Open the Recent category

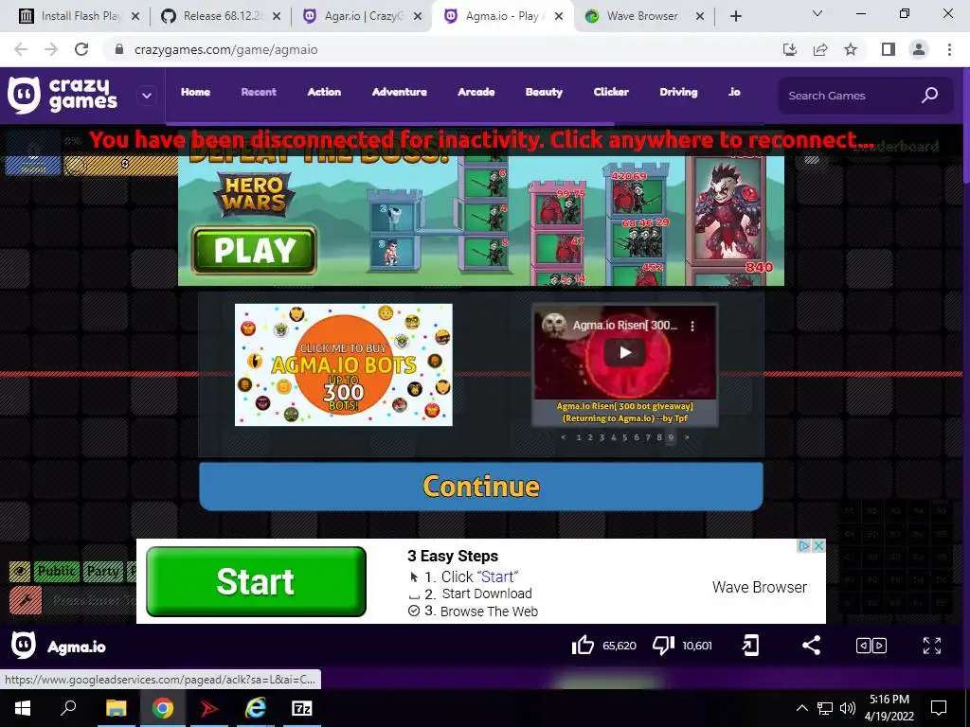point(259,92)
